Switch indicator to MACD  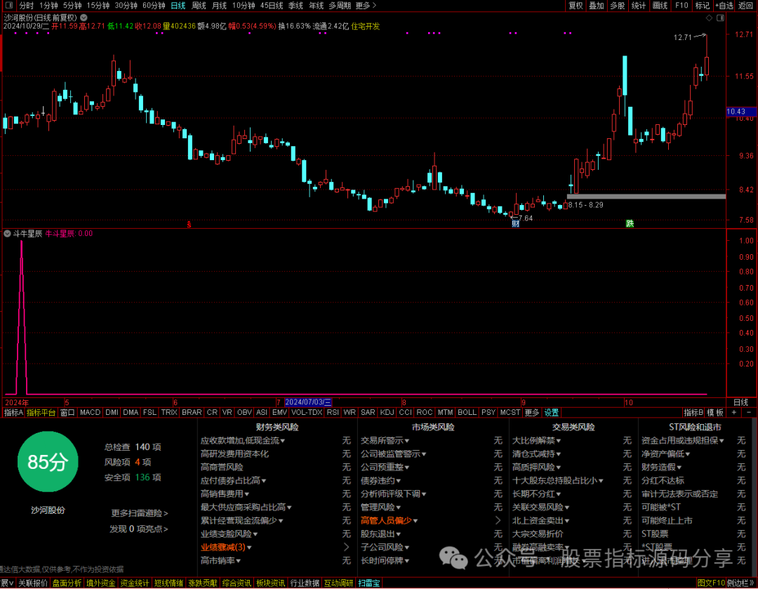point(90,413)
